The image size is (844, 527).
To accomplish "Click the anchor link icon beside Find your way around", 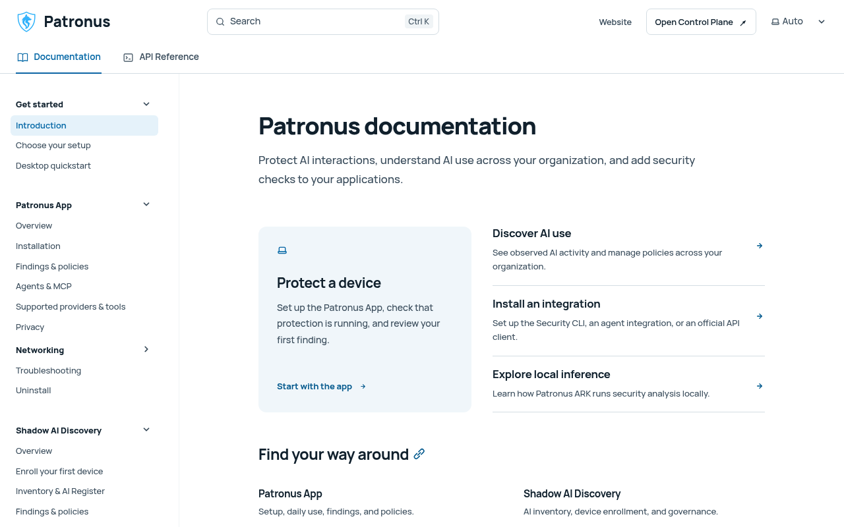I will tap(419, 454).
